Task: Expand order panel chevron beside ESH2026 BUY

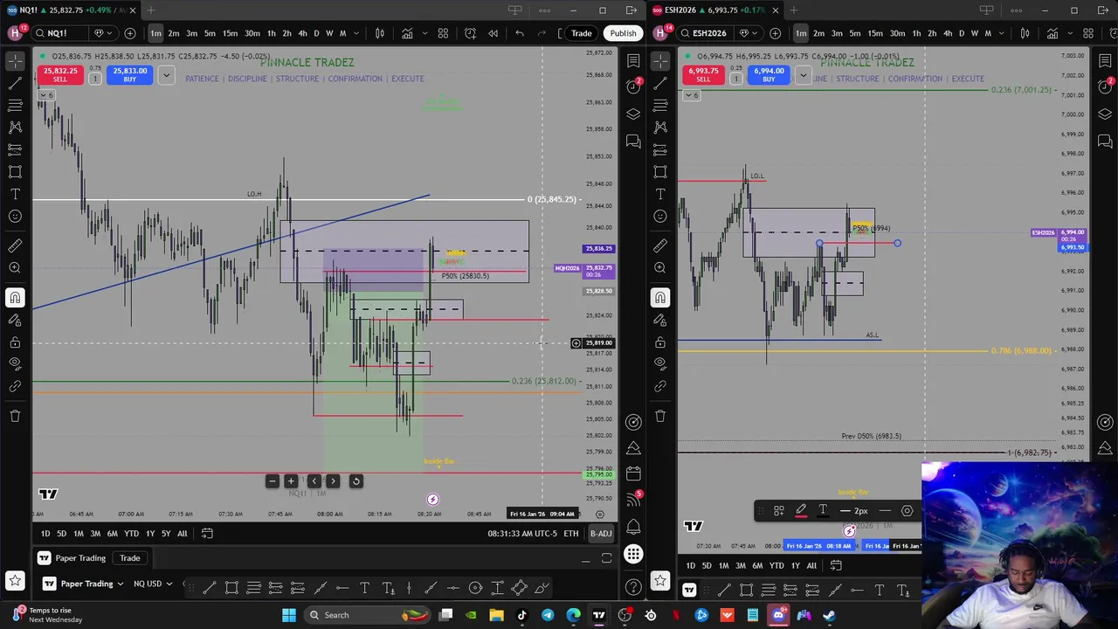Action: pos(803,75)
